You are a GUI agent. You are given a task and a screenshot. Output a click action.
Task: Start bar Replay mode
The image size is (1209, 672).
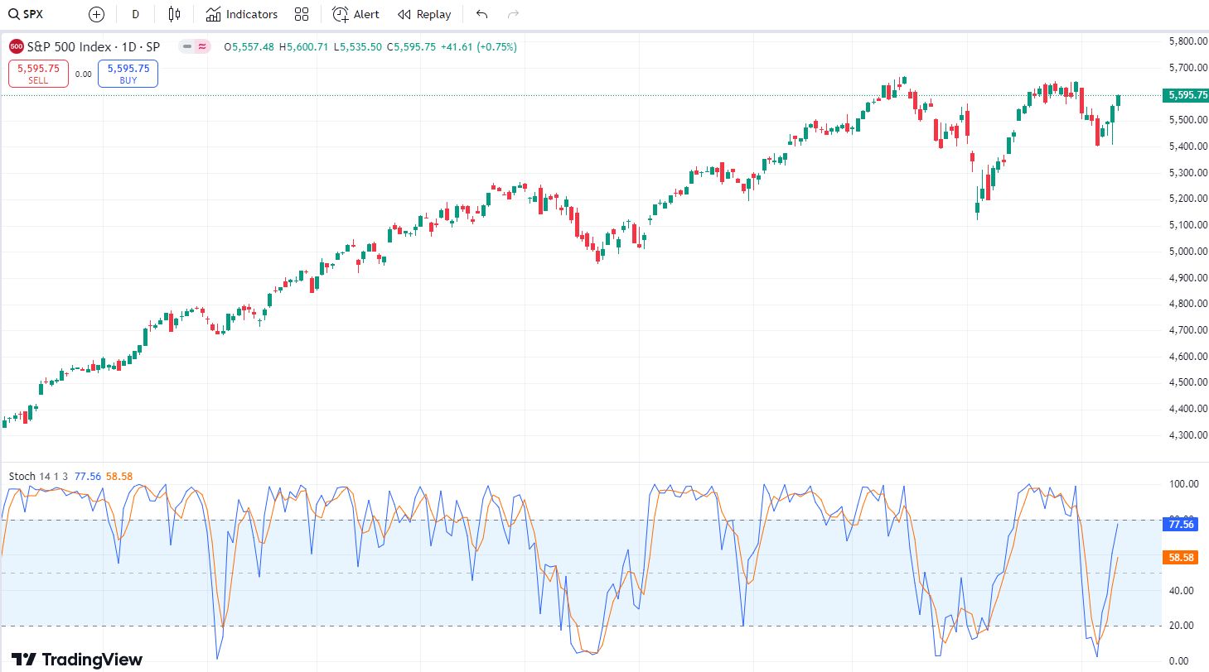[424, 14]
